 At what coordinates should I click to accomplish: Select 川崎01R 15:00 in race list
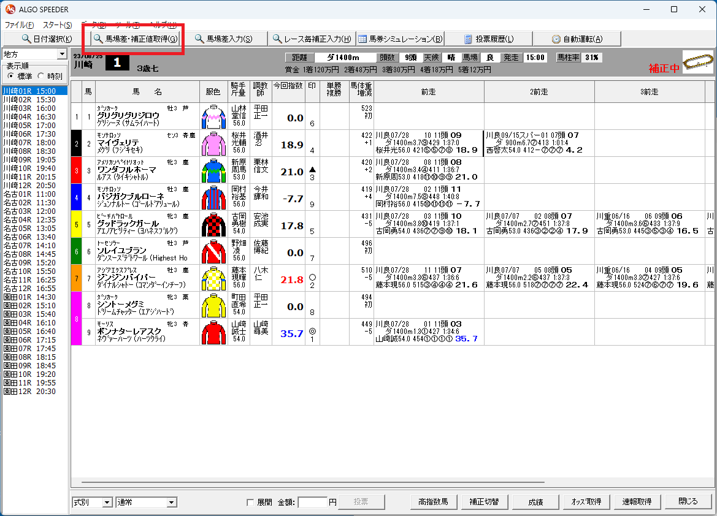pyautogui.click(x=35, y=91)
